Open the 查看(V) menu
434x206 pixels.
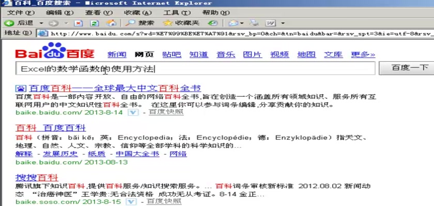coord(99,13)
